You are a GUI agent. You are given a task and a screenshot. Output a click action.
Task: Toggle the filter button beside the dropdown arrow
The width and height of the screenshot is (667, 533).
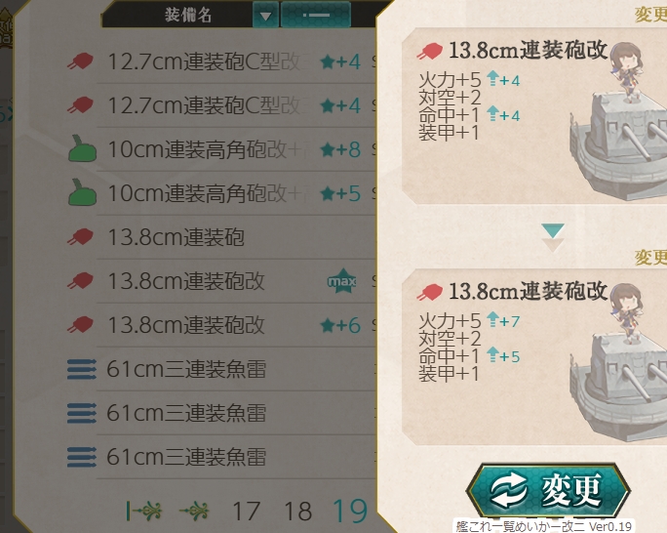tap(316, 16)
